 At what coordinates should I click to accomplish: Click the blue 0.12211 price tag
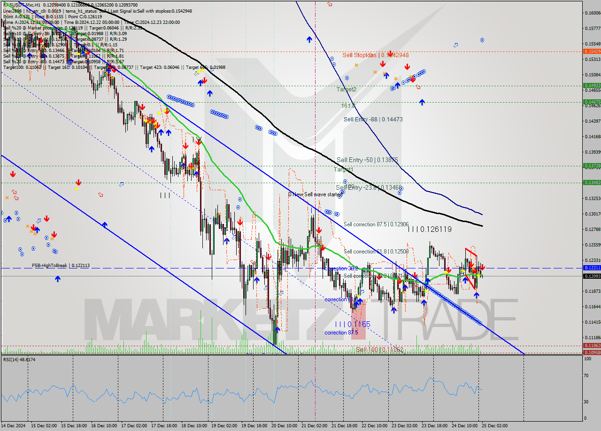(x=592, y=268)
